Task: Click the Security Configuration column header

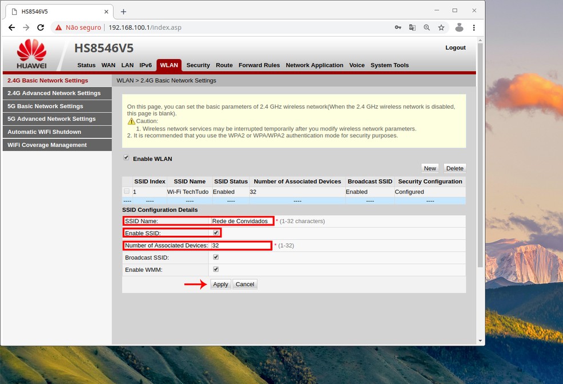Action: pos(430,181)
